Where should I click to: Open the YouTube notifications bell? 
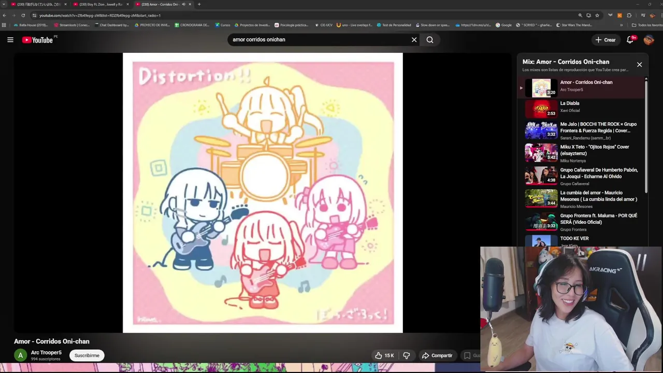pyautogui.click(x=630, y=40)
